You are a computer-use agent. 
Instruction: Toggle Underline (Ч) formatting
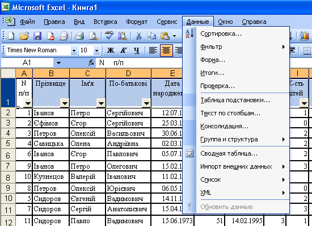point(137,50)
